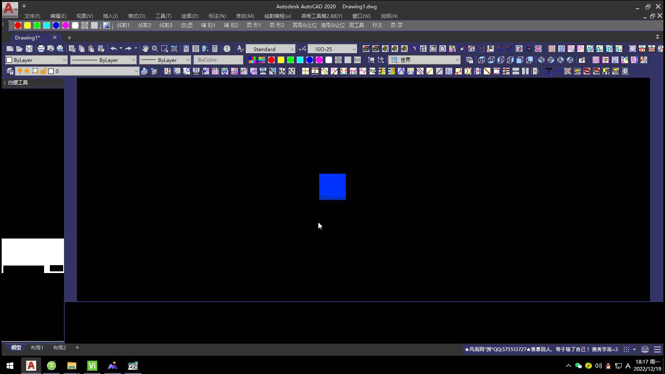Click the volume icon in system tray
The width and height of the screenshot is (665, 374).
598,366
